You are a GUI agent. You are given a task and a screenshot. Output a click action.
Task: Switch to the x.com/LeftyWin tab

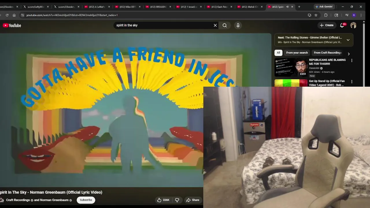tap(35, 7)
